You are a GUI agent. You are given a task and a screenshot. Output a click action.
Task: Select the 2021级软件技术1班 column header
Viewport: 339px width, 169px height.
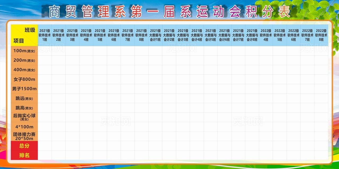45,35
